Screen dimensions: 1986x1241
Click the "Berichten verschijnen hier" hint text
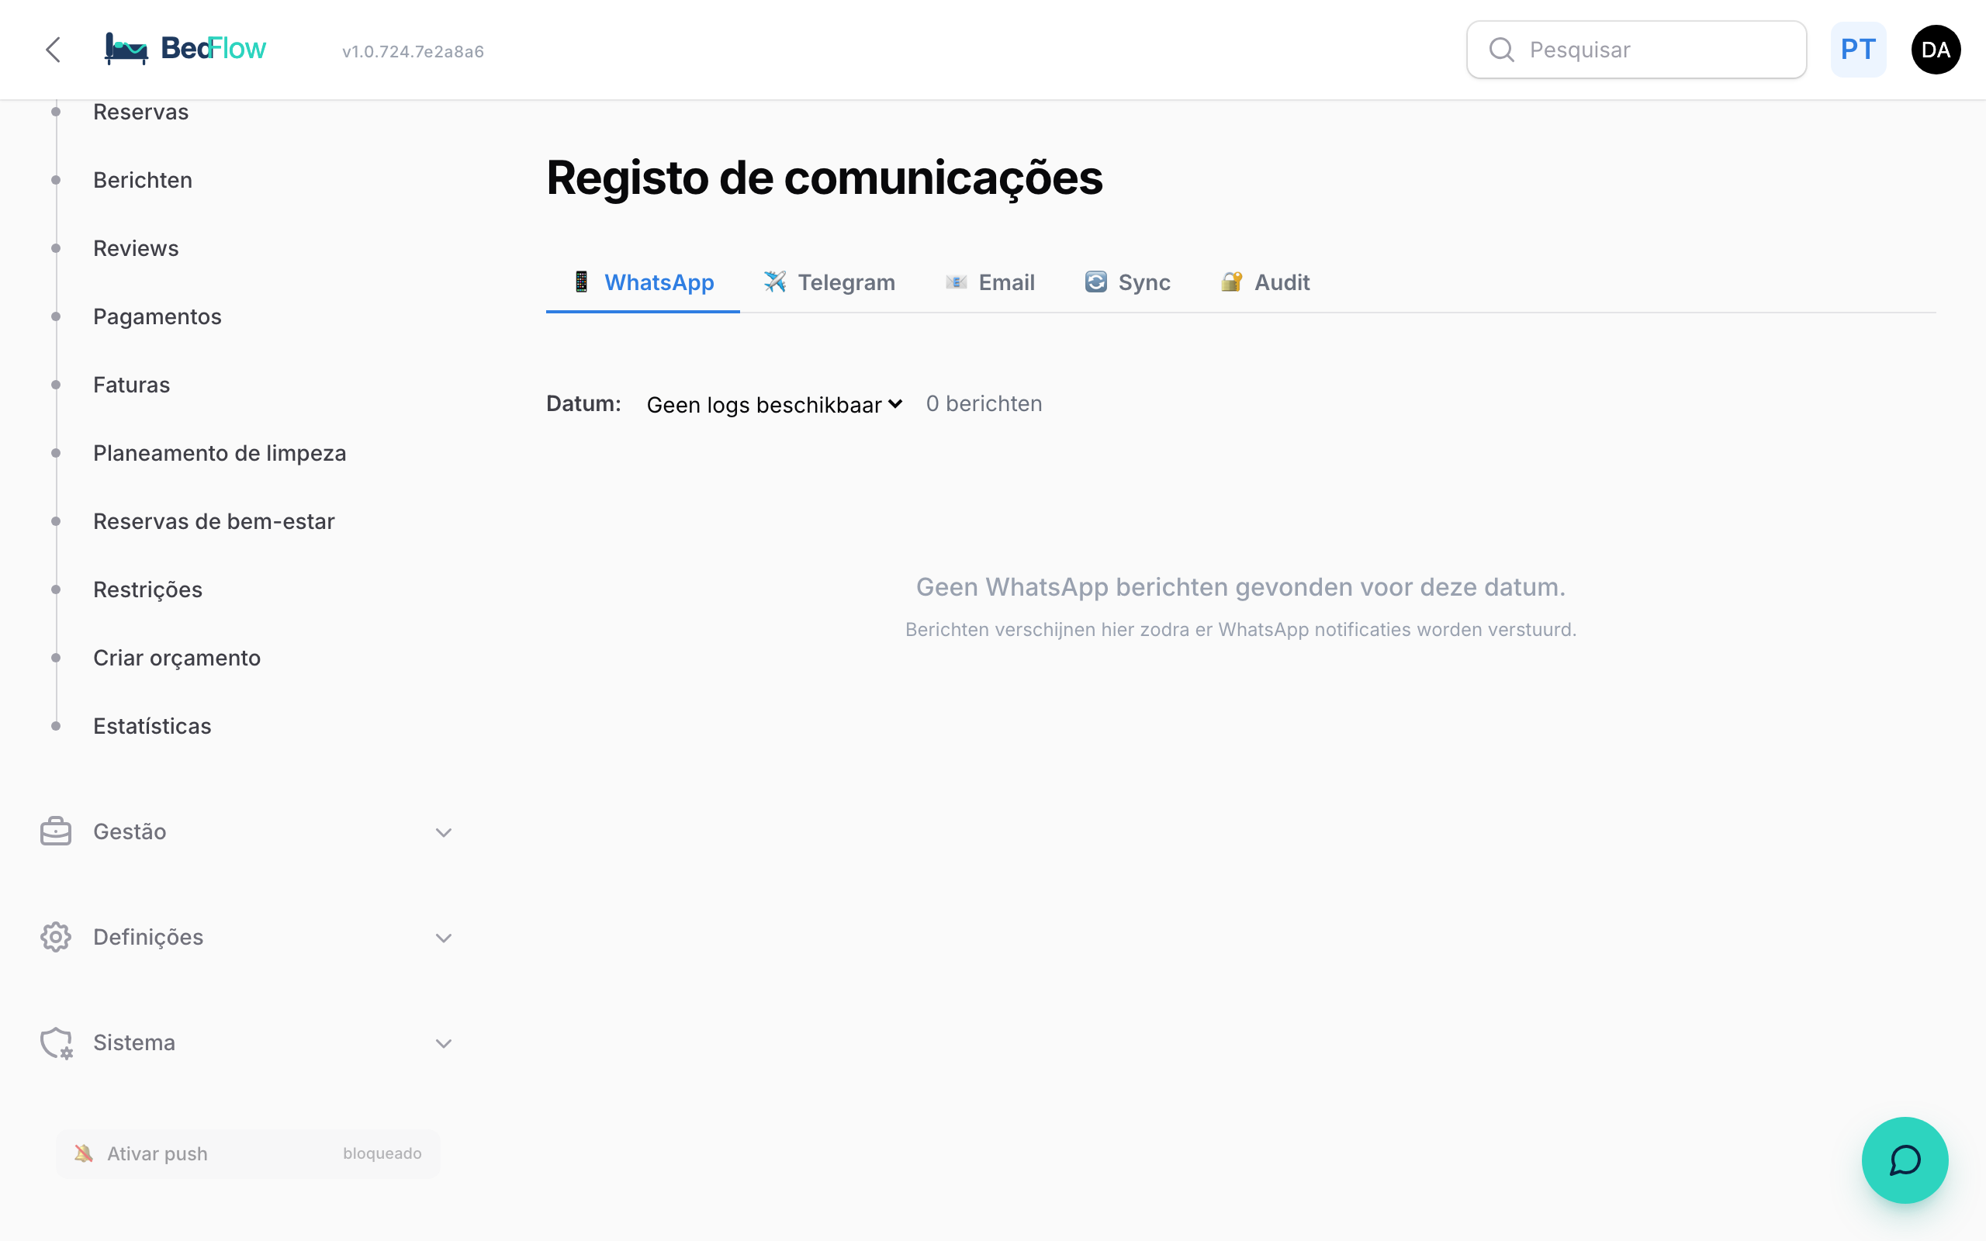click(1240, 630)
